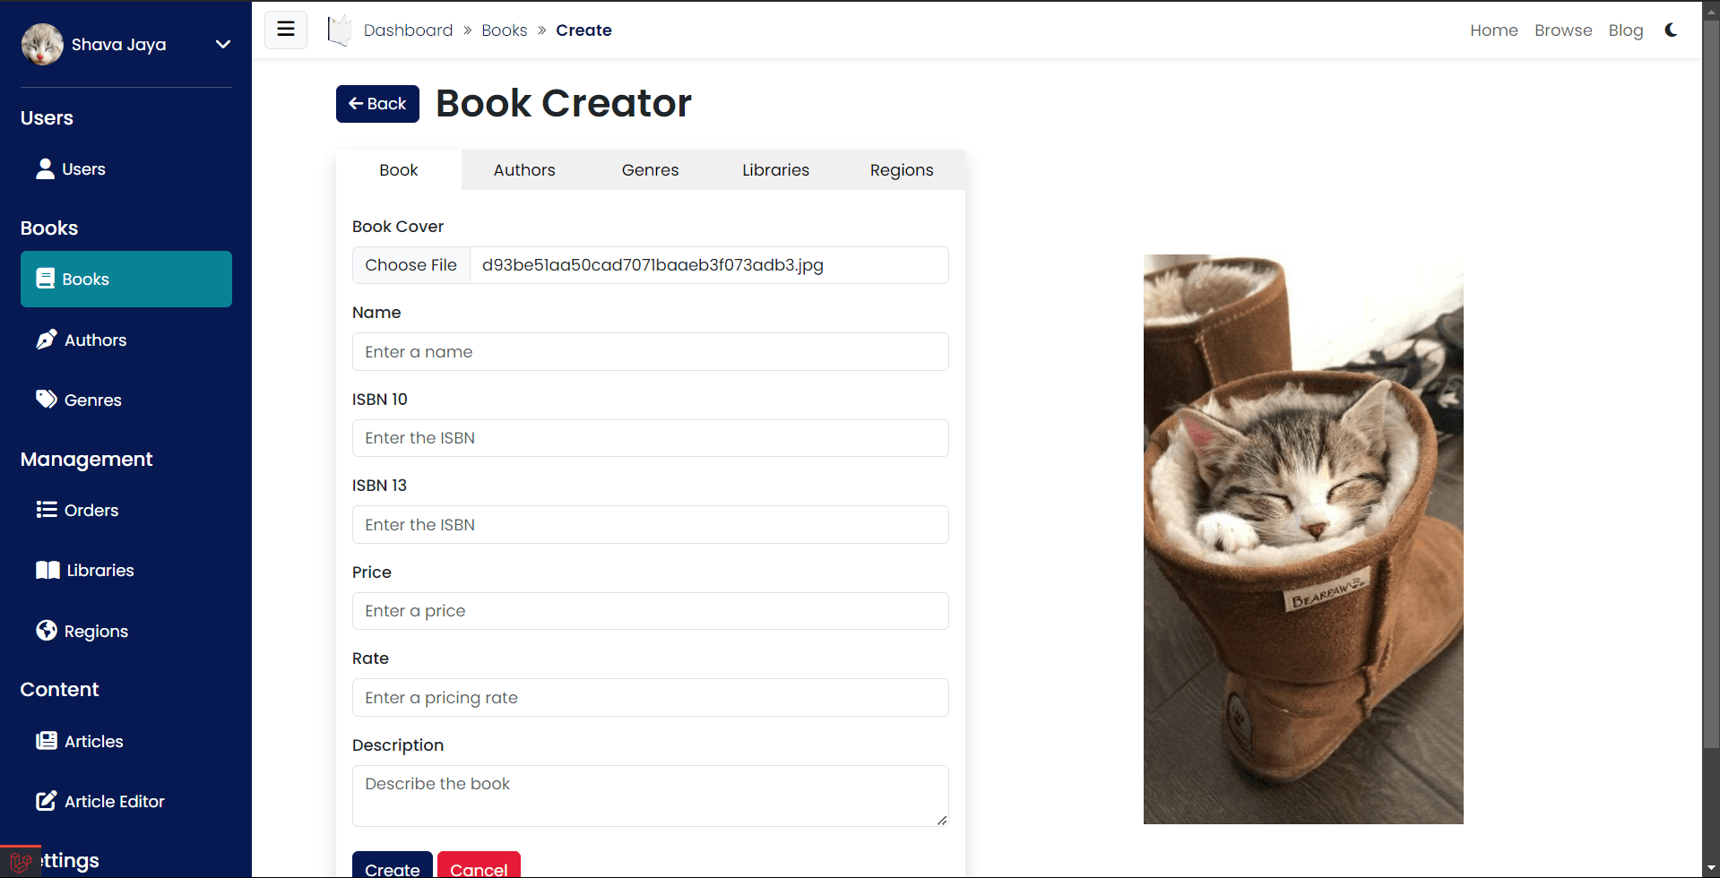Screen dimensions: 1720x878
Task: Expand the Shava Jaya user dropdown
Action: click(222, 44)
